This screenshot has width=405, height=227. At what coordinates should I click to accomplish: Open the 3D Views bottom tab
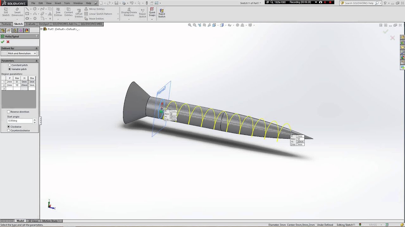click(x=33, y=221)
